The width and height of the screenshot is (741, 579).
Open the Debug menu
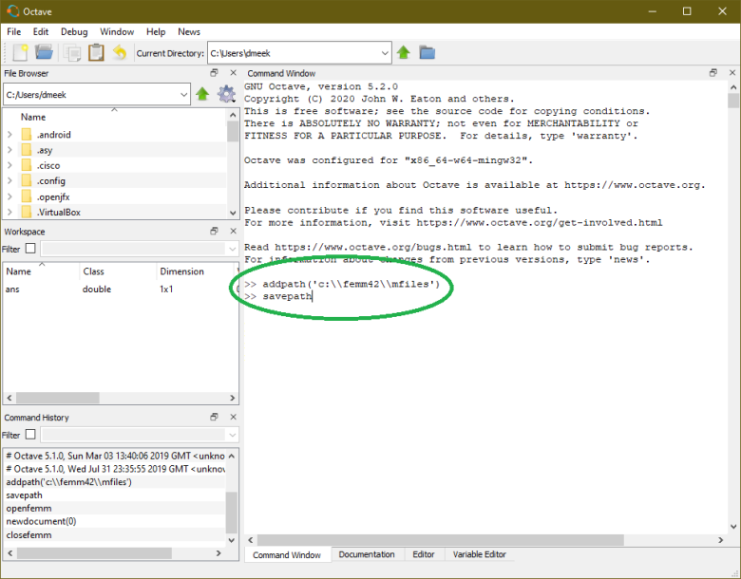click(x=74, y=31)
